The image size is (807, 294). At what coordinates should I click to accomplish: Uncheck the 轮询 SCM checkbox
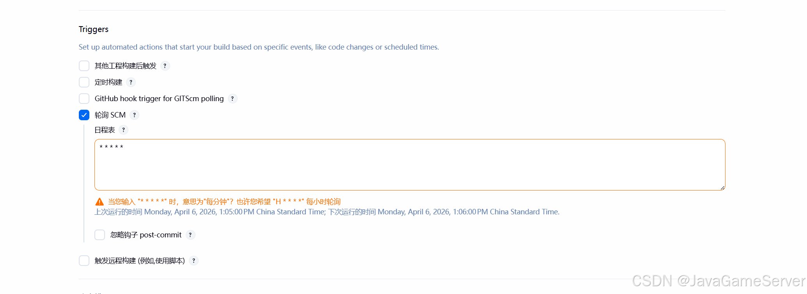[x=84, y=115]
